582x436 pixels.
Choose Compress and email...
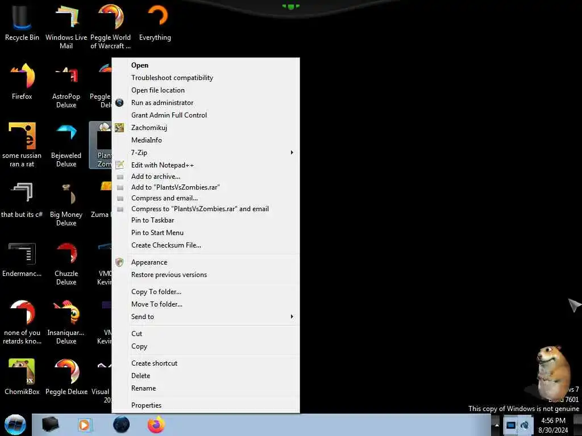[x=206, y=198]
